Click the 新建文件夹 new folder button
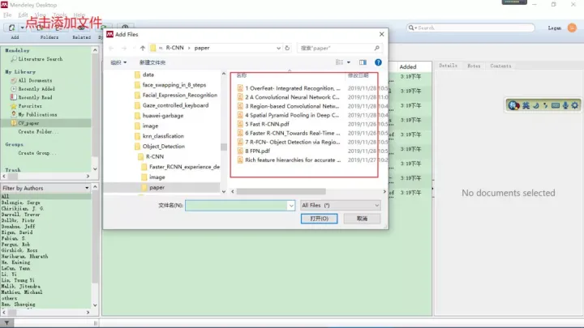The height and width of the screenshot is (328, 584). coord(152,62)
